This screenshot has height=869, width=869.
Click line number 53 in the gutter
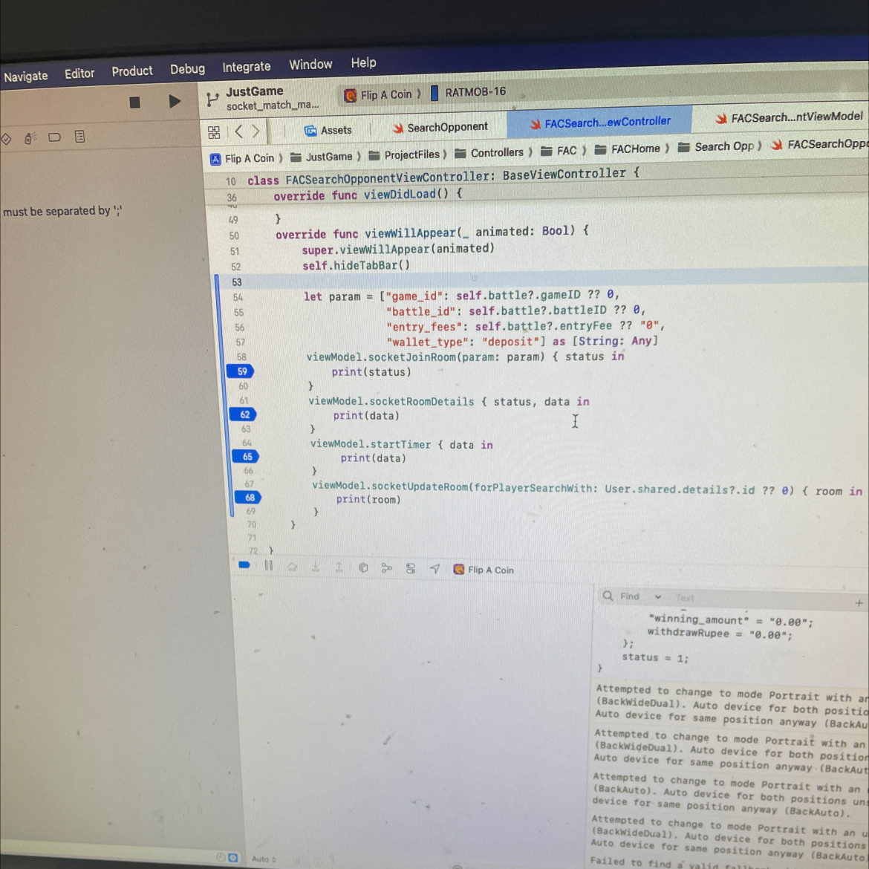237,282
